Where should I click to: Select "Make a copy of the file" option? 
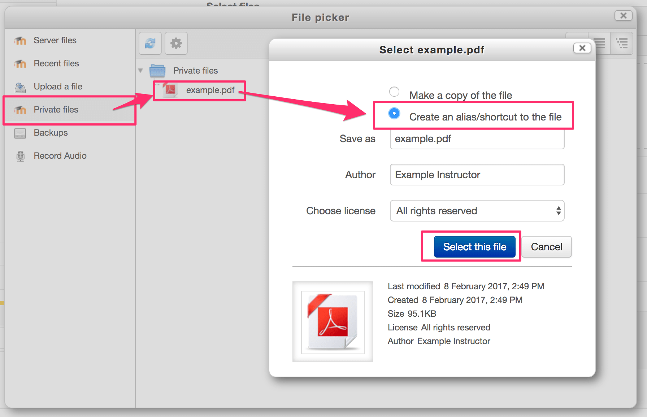click(394, 92)
